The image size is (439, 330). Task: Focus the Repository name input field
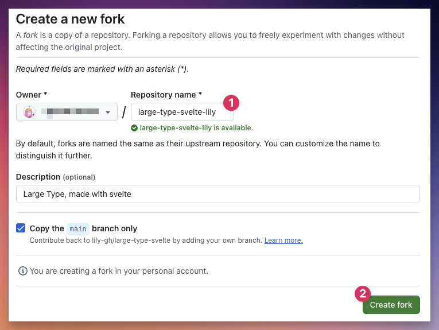pos(182,112)
